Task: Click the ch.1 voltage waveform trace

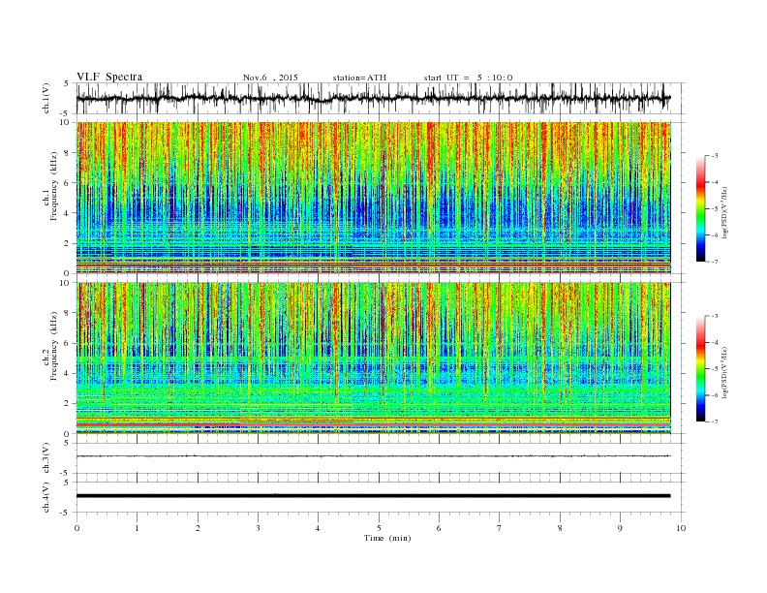Action: click(x=373, y=98)
